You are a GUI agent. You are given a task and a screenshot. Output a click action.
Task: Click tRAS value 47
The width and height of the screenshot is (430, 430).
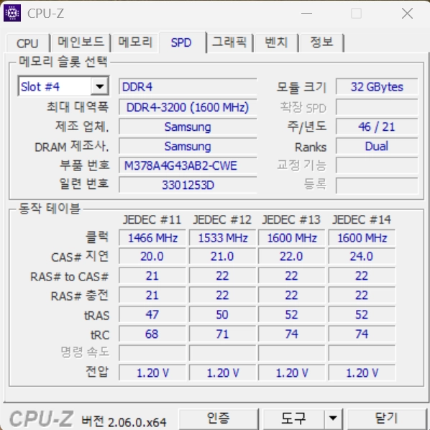(152, 314)
